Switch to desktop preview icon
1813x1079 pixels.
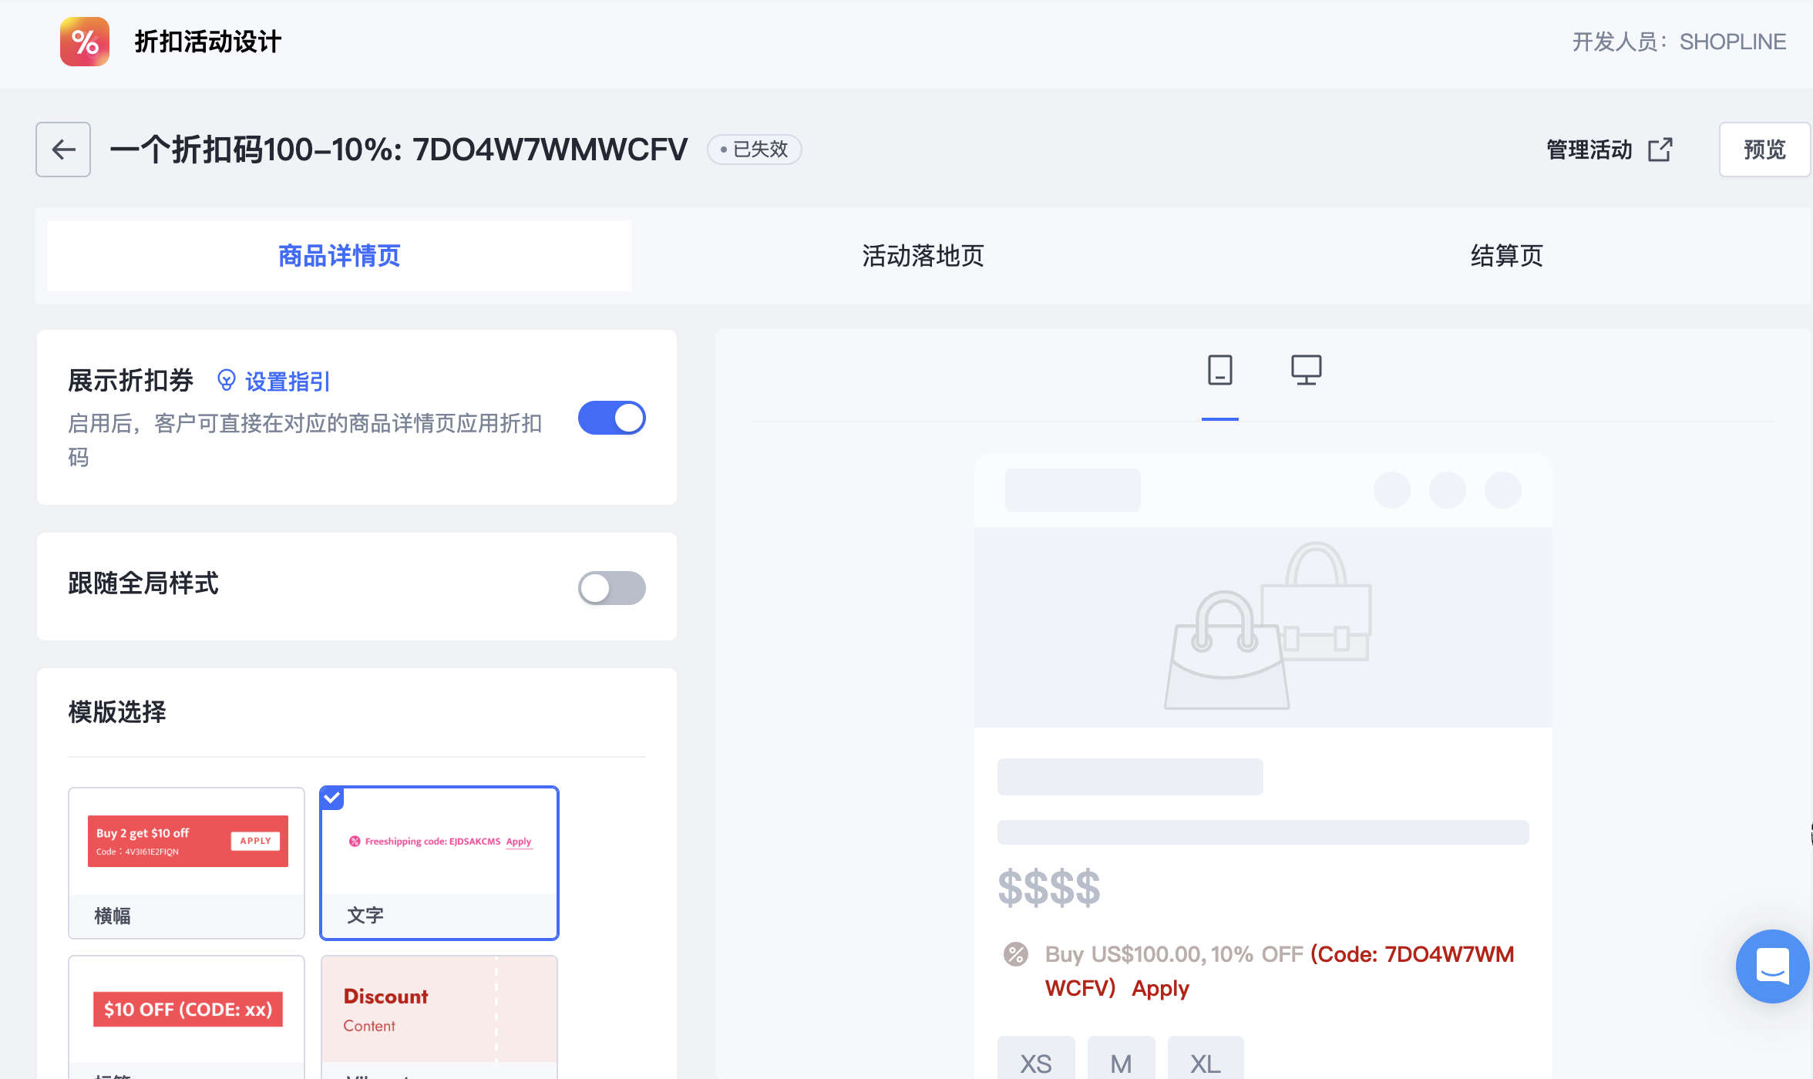(1306, 370)
